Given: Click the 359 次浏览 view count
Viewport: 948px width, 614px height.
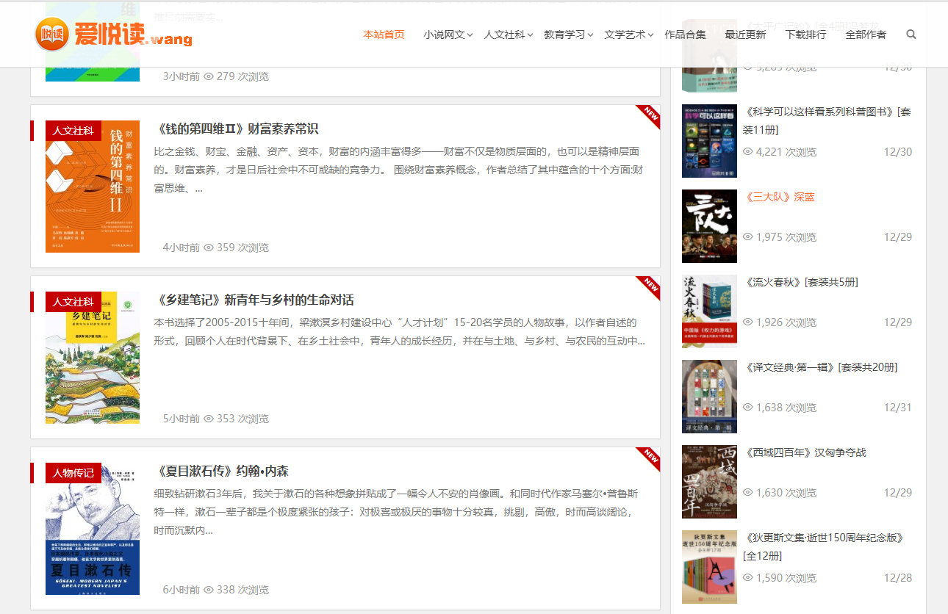Looking at the screenshot, I should tap(243, 248).
